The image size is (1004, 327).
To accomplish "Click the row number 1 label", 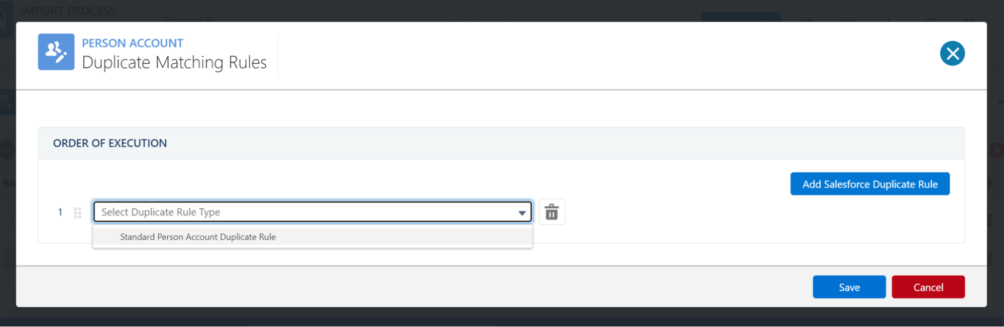I will (60, 212).
